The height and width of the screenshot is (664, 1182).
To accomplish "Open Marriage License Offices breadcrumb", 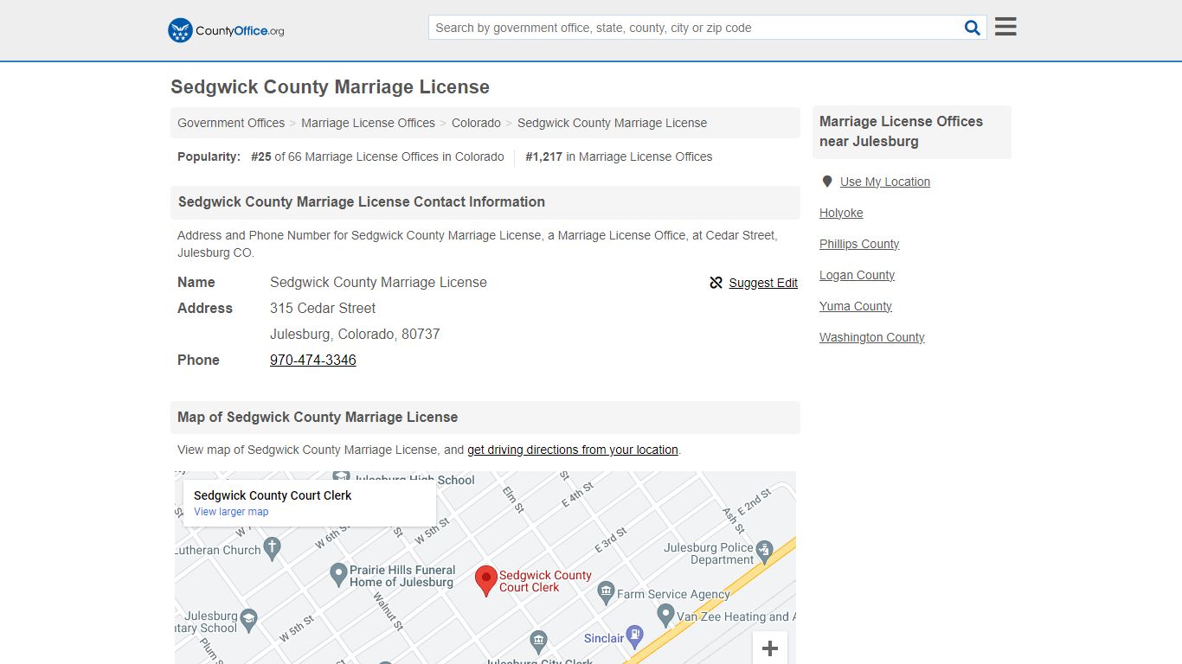I will [x=368, y=123].
